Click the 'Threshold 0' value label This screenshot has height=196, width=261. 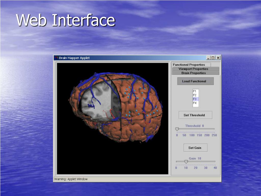[194, 126]
